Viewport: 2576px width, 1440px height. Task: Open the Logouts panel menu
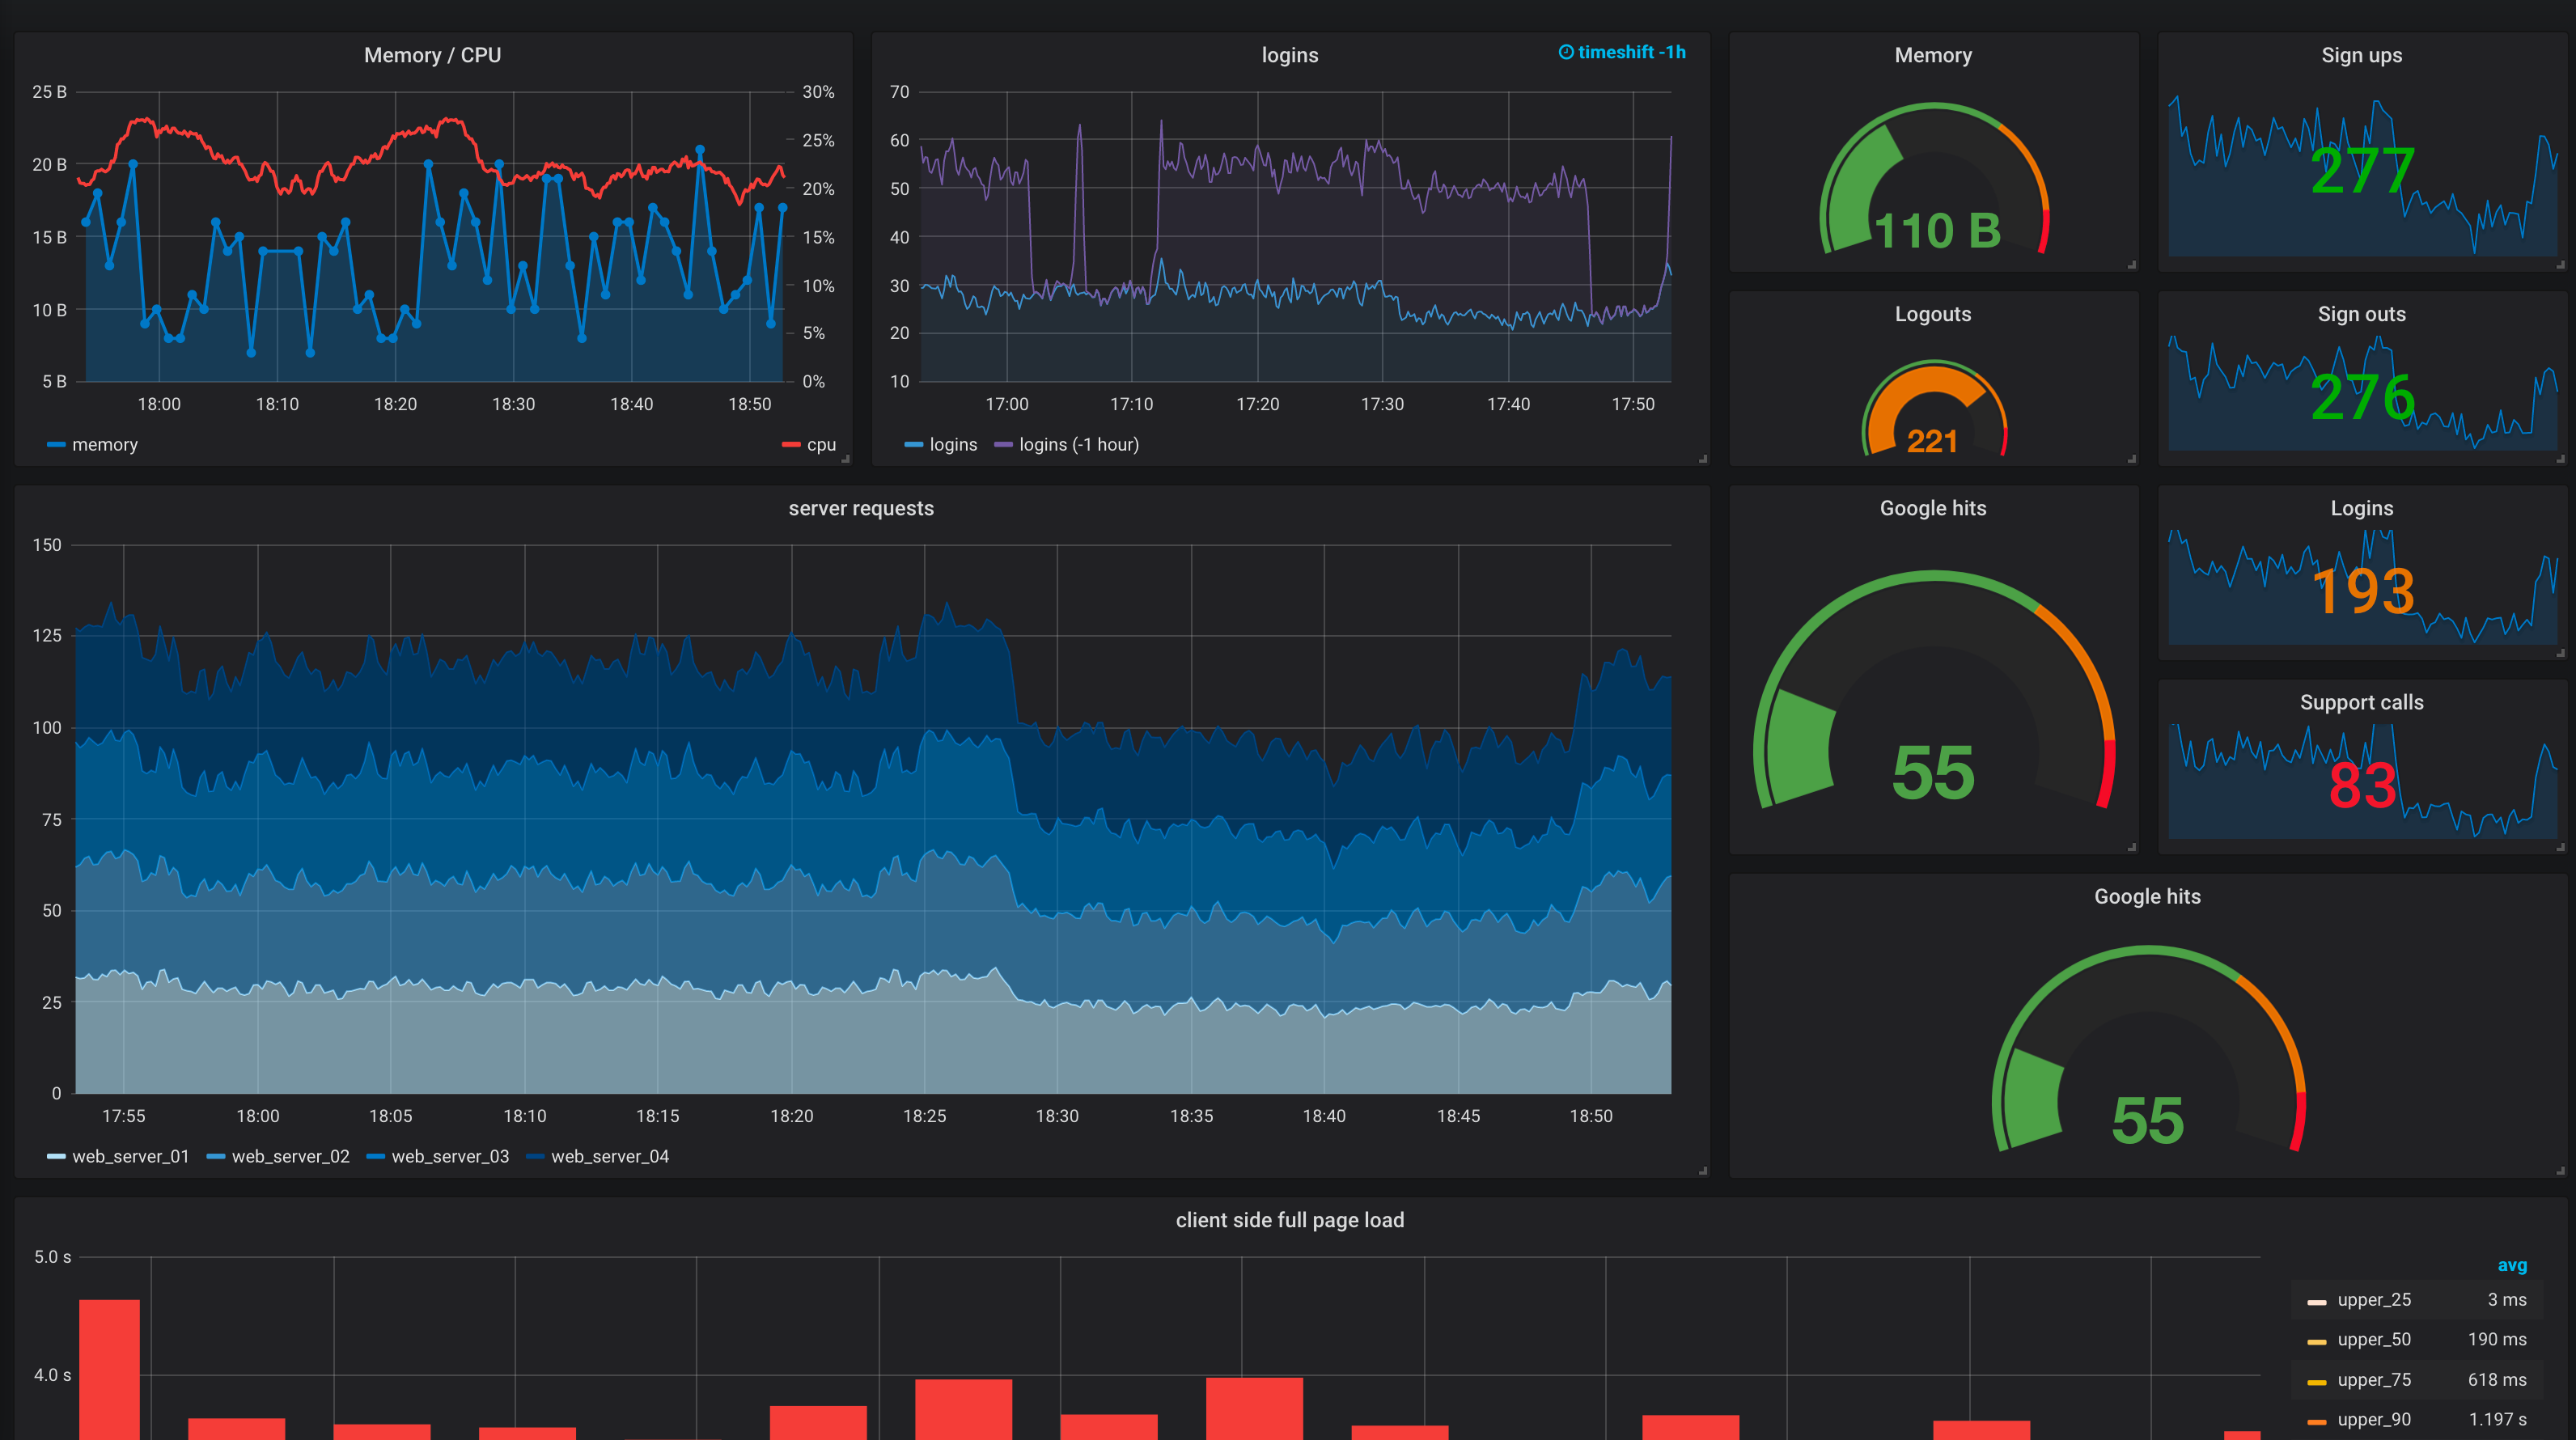pyautogui.click(x=1932, y=313)
